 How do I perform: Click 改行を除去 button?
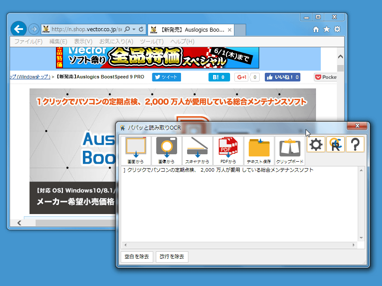[x=172, y=257]
